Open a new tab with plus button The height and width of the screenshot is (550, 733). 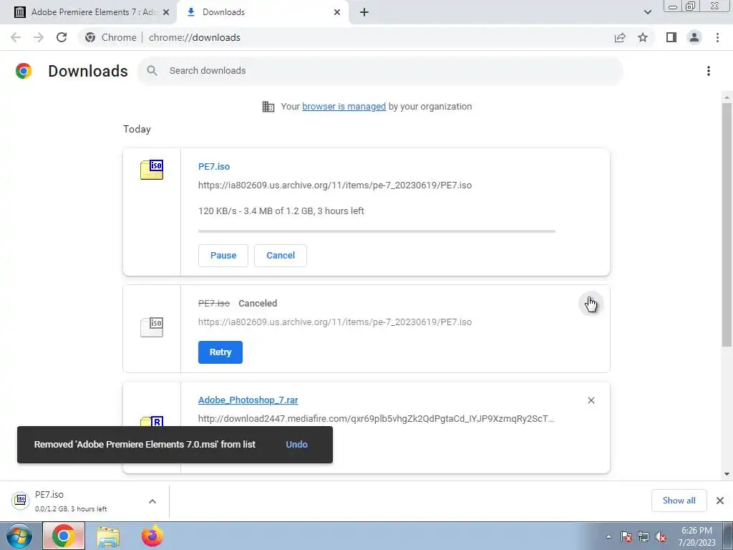pos(364,12)
